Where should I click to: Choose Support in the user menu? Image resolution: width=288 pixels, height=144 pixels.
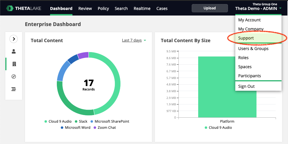258,38
